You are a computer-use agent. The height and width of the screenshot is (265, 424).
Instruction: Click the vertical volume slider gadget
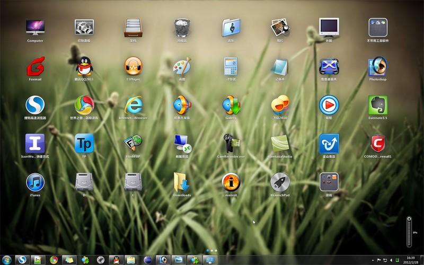coord(409,232)
